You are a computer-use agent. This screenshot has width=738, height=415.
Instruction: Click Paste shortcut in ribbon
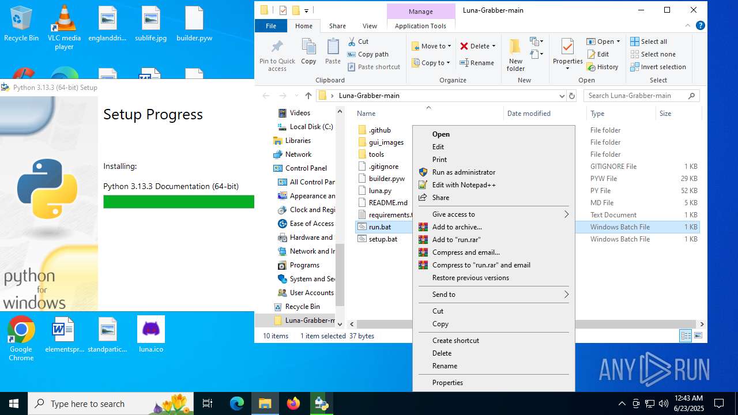pyautogui.click(x=374, y=67)
